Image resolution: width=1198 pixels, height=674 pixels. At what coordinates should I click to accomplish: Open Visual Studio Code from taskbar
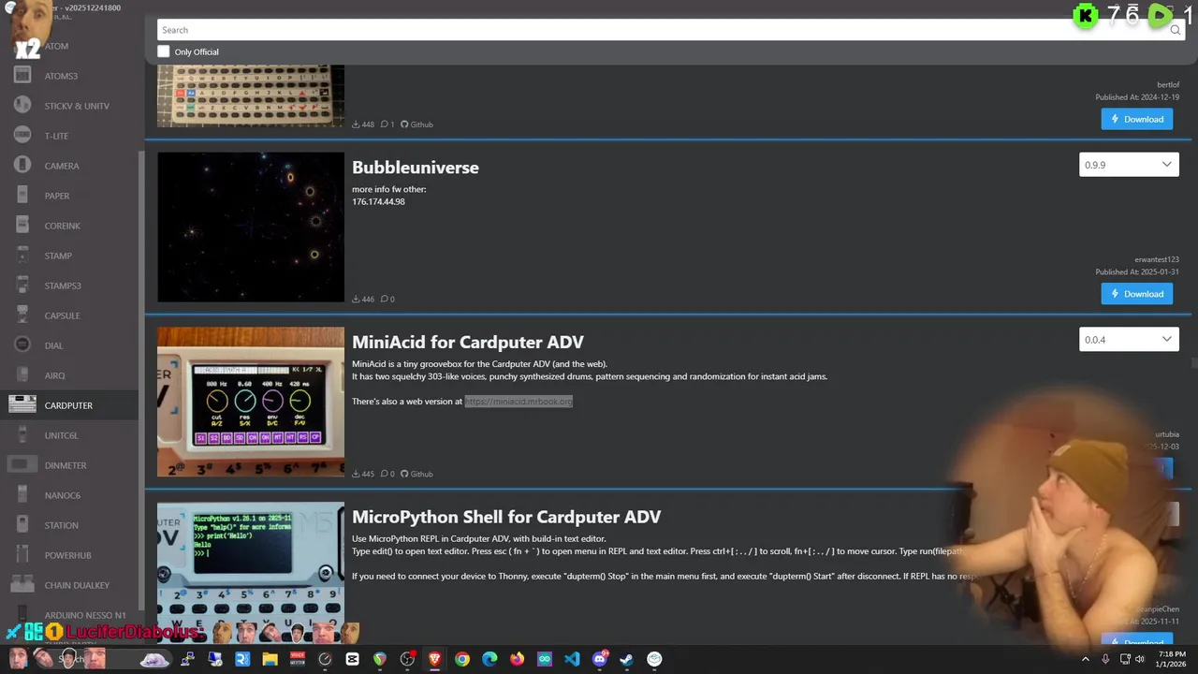[572, 659]
